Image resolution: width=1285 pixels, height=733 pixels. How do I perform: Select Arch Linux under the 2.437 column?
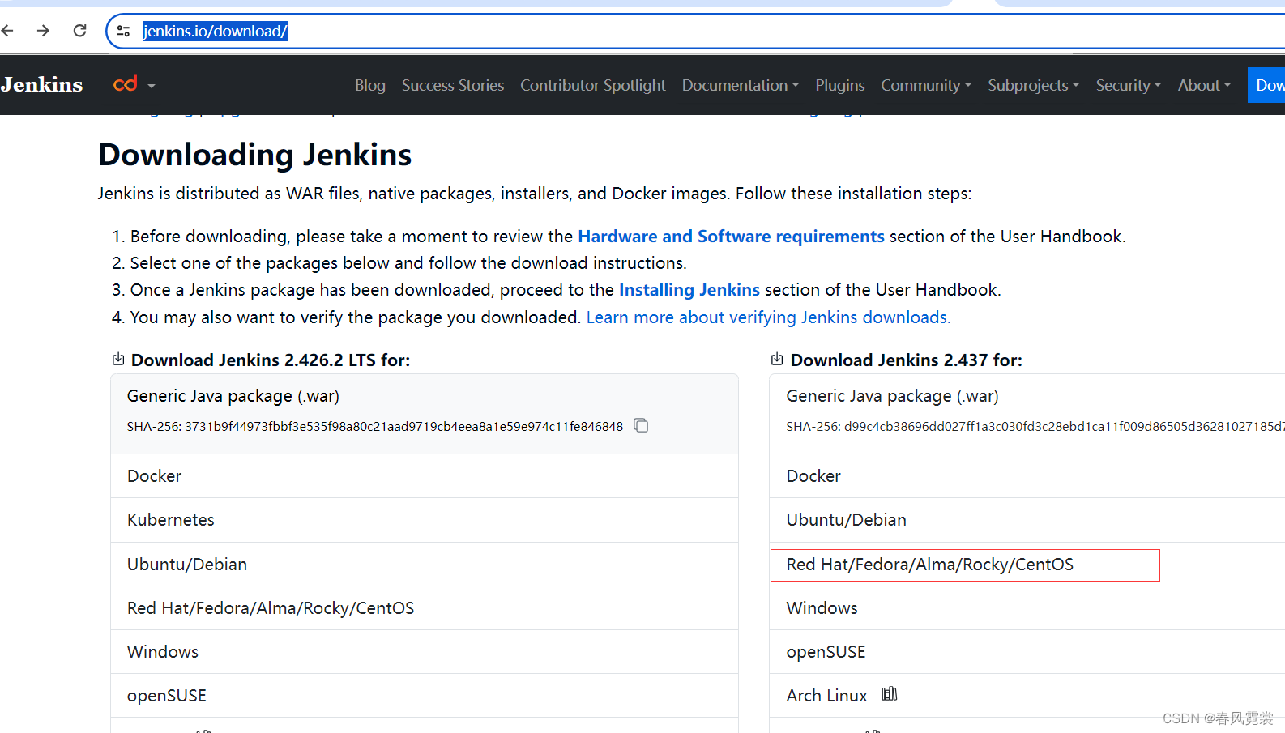[1027, 696]
